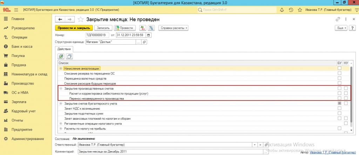Open favorites star in top bar
The image size is (359, 155).
click(x=300, y=10)
